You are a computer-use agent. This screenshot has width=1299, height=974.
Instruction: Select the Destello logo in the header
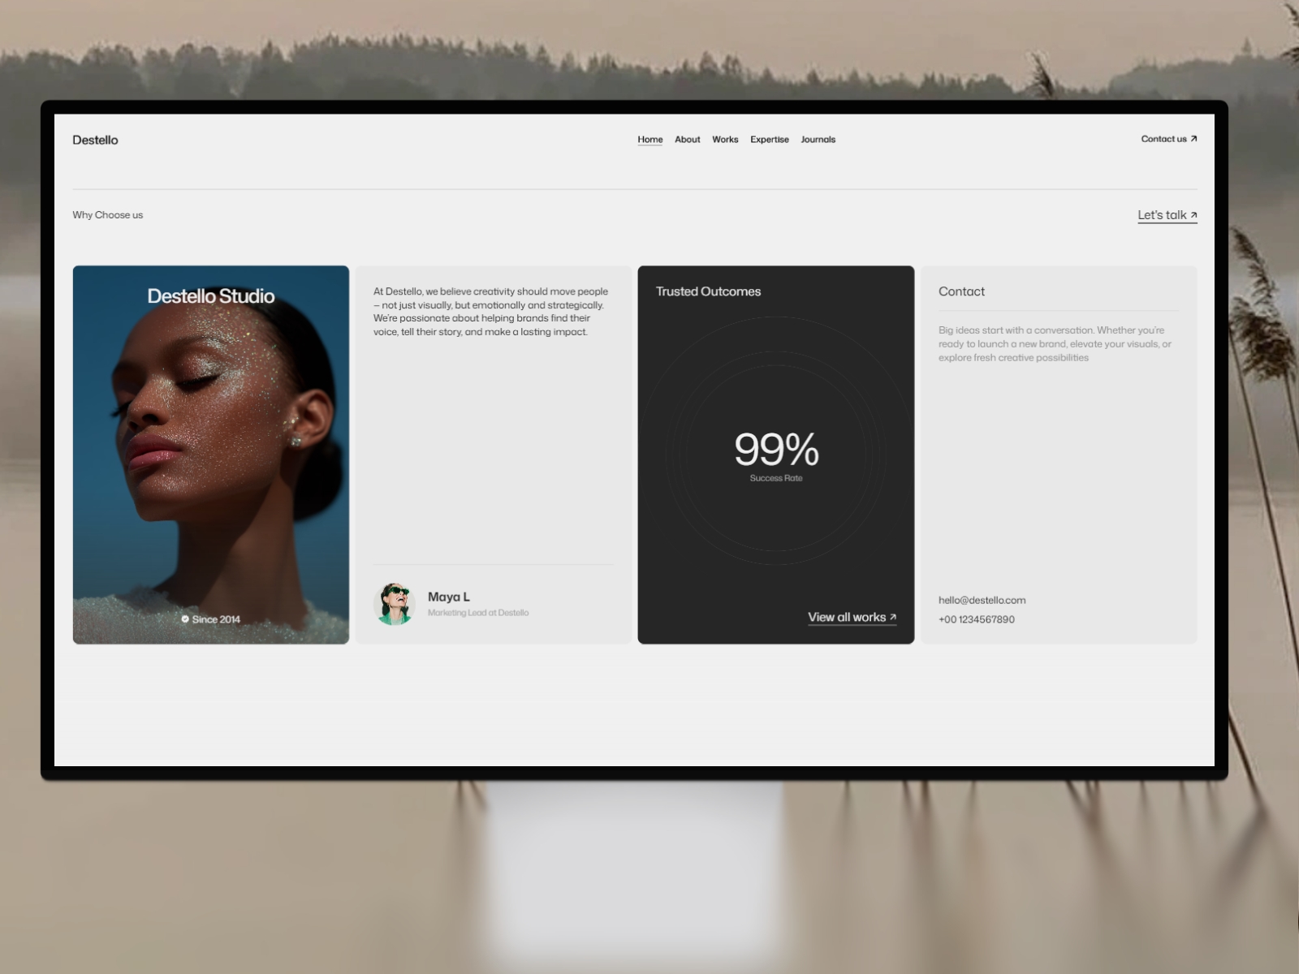(95, 140)
